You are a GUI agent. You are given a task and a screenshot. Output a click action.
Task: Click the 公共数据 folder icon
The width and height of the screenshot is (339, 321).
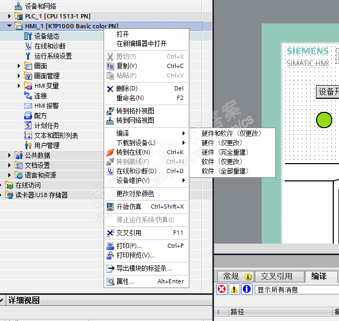(19, 155)
